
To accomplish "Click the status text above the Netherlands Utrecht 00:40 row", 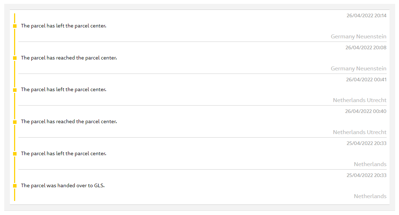I will [x=69, y=121].
